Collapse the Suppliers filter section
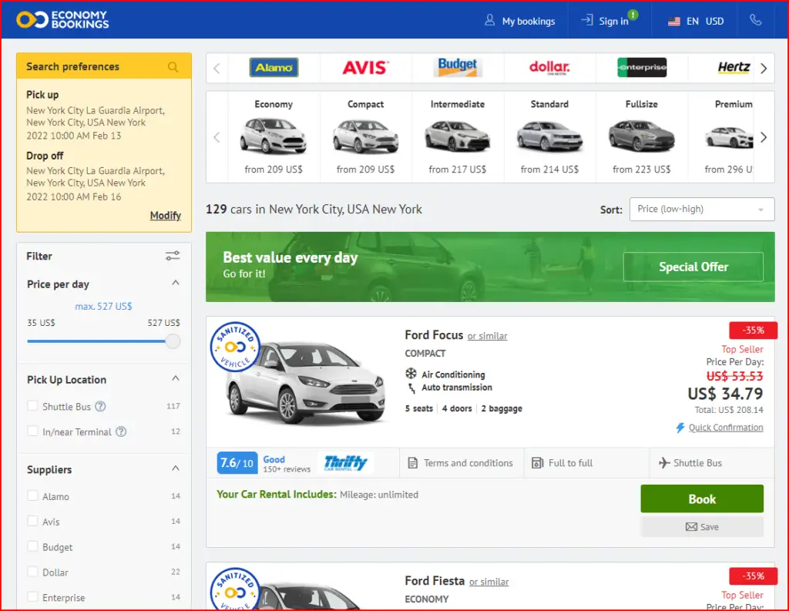Image resolution: width=789 pixels, height=611 pixels. 175,468
